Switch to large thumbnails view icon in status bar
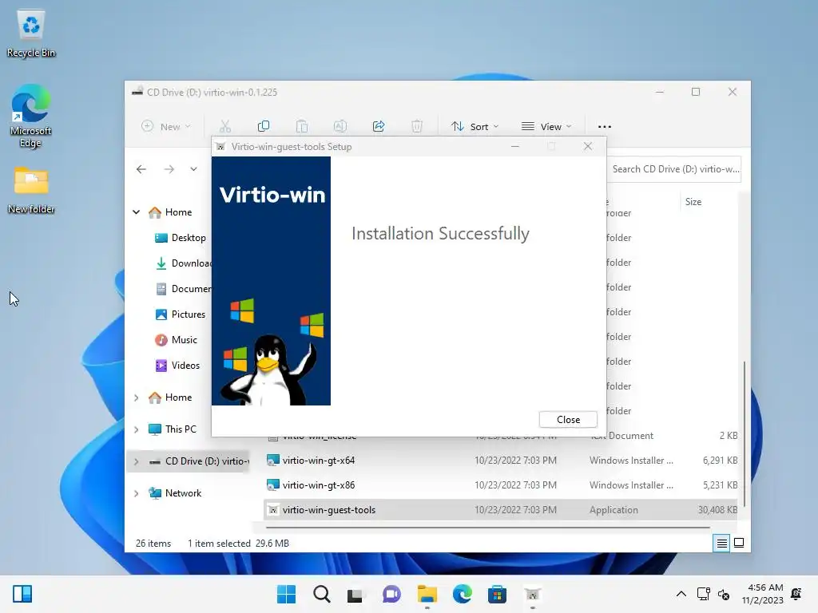The image size is (818, 613). [x=739, y=543]
